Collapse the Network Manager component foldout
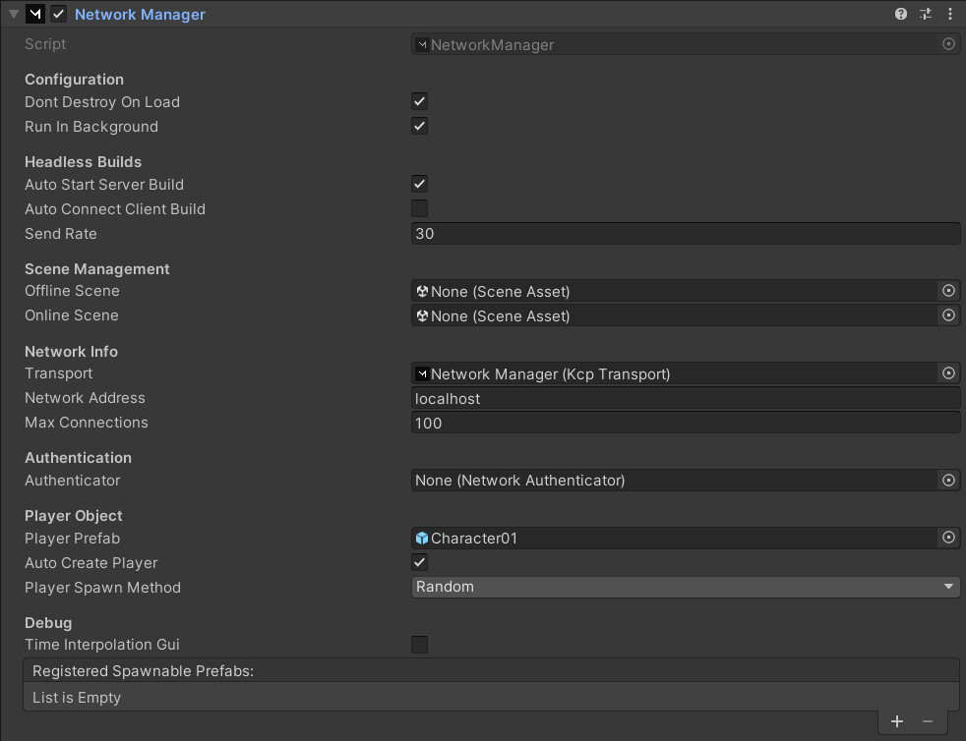The height and width of the screenshot is (741, 966). point(13,15)
